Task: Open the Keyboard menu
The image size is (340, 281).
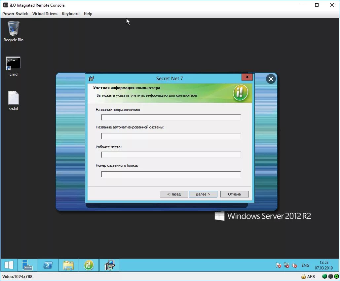Action: [70, 14]
